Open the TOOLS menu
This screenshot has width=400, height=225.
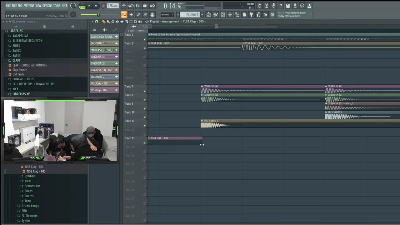[x=57, y=6]
